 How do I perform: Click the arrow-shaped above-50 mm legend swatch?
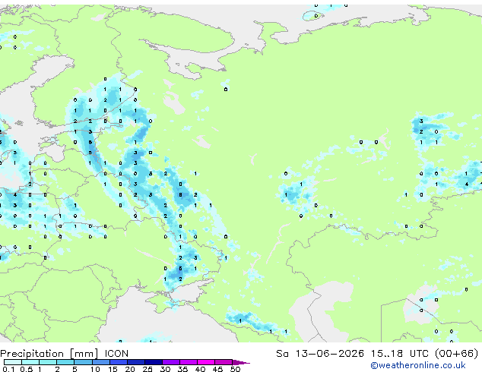(241, 362)
